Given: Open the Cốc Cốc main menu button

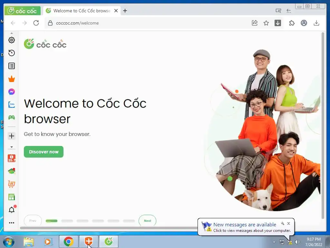Looking at the screenshot, I should pos(22,11).
